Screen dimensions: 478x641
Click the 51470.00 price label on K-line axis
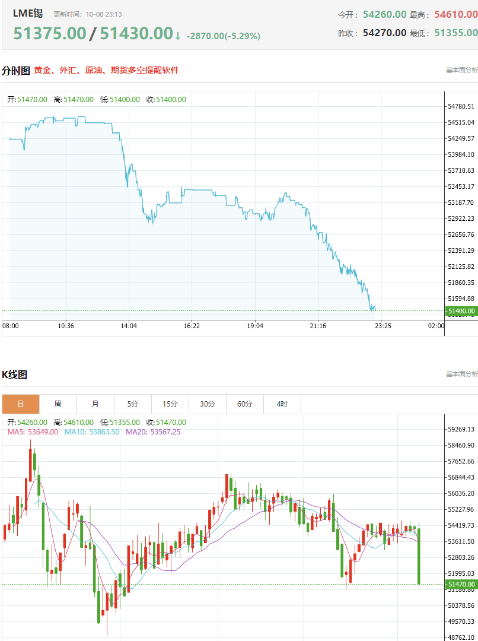461,585
